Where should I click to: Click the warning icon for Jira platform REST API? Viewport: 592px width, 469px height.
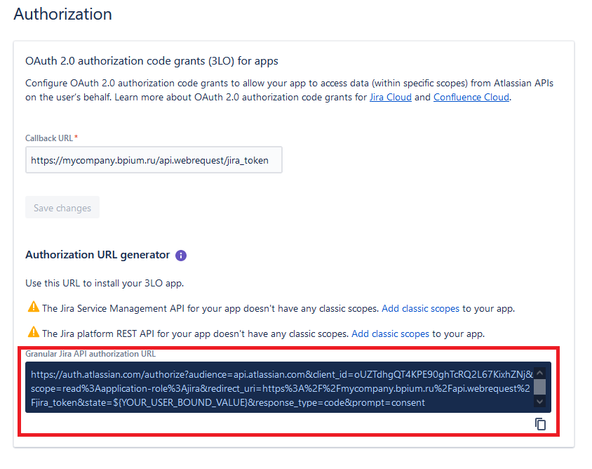[x=34, y=332]
